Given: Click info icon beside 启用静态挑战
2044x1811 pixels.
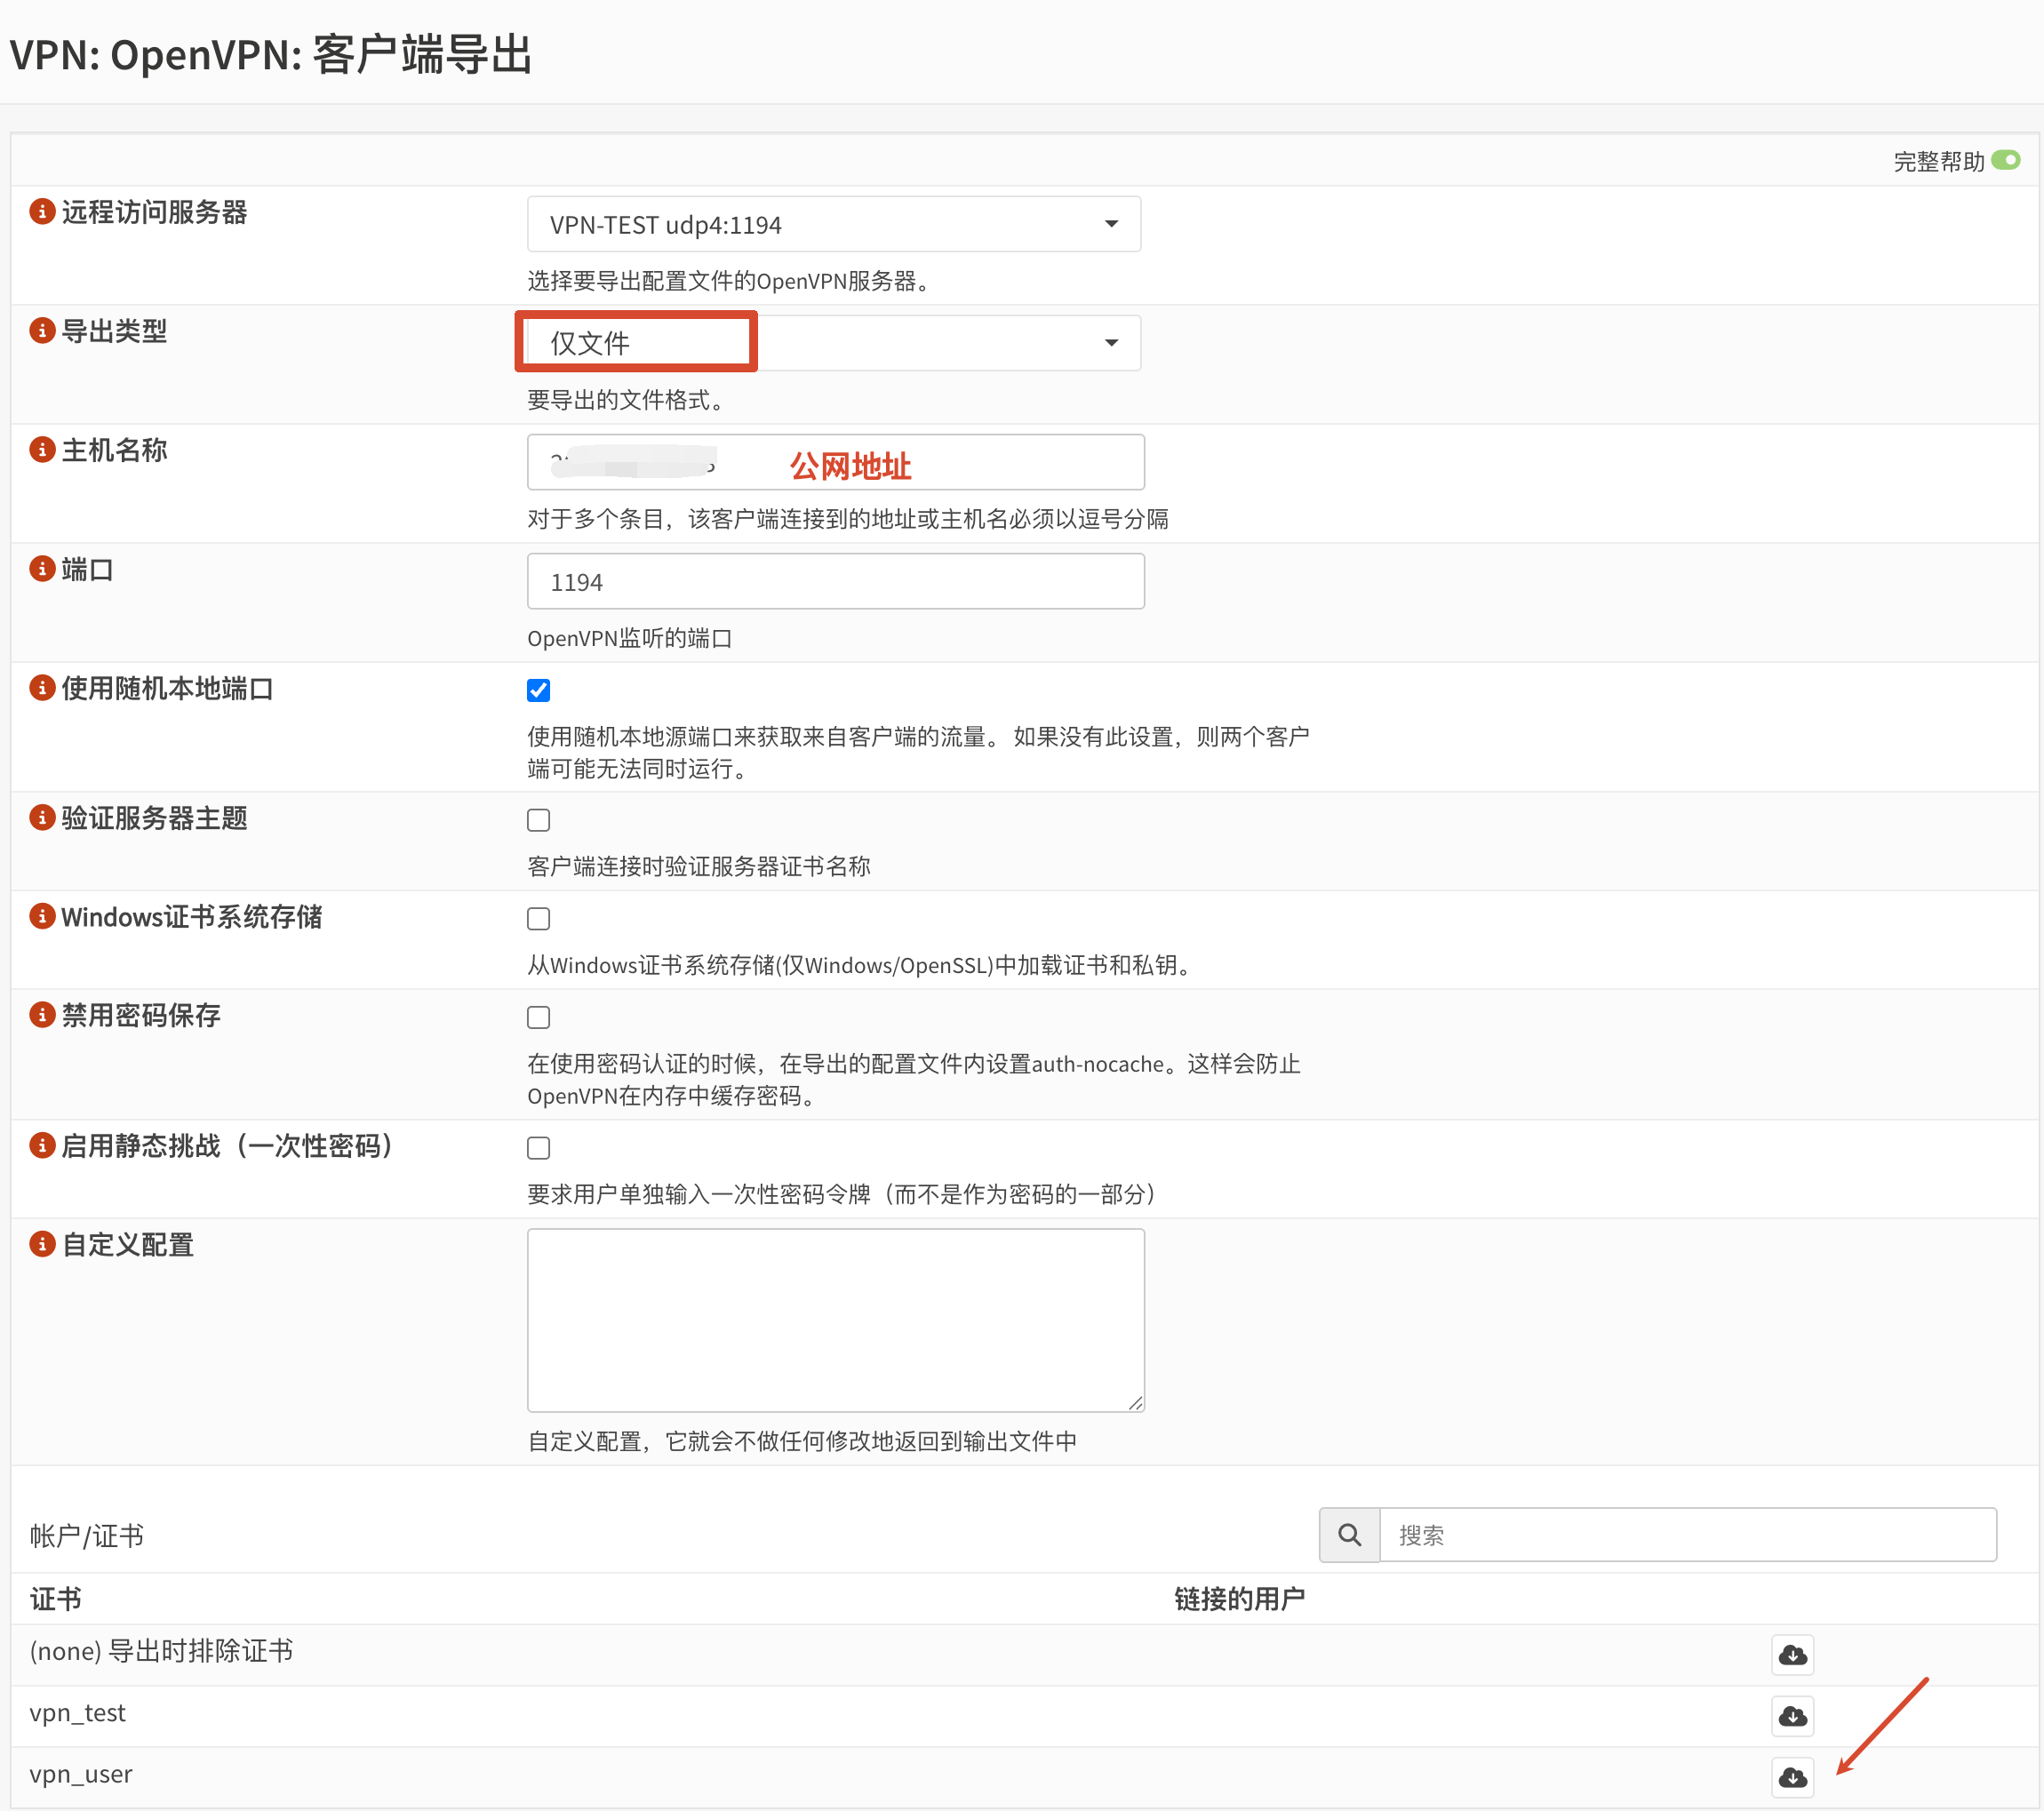Looking at the screenshot, I should [42, 1145].
